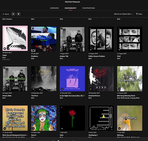Open Bird Song Relaxing Music cover
Screen dimensions: 148x141
click(x=130, y=79)
